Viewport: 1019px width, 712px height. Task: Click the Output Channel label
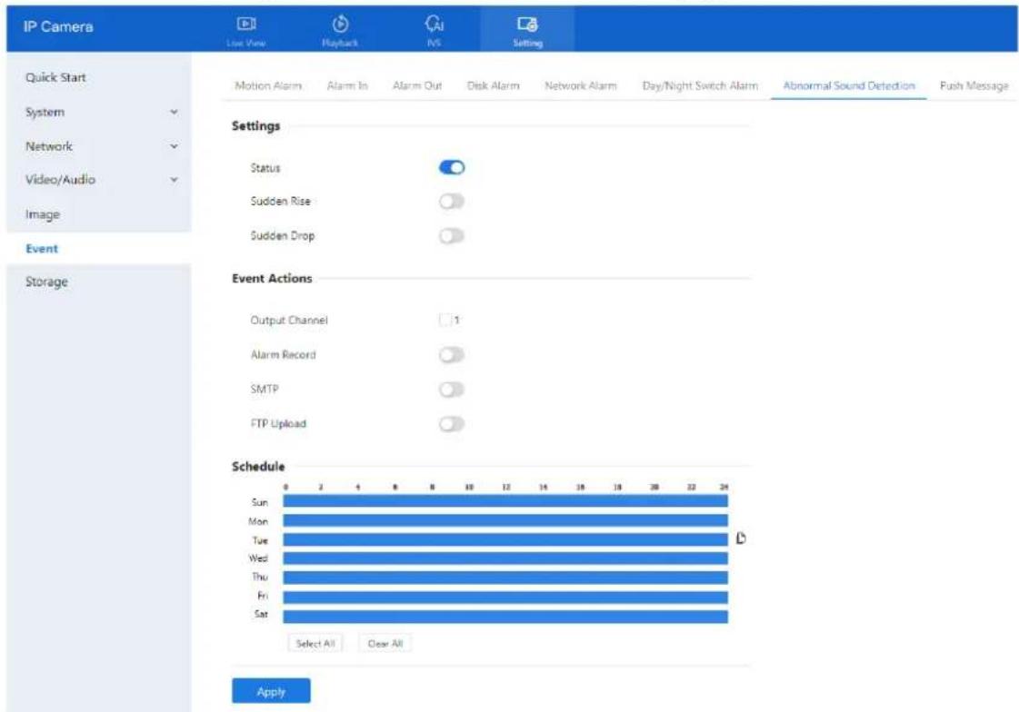(x=289, y=320)
